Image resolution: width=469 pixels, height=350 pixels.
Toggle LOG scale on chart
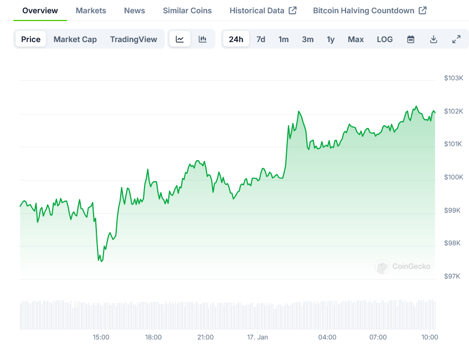pyautogui.click(x=385, y=39)
